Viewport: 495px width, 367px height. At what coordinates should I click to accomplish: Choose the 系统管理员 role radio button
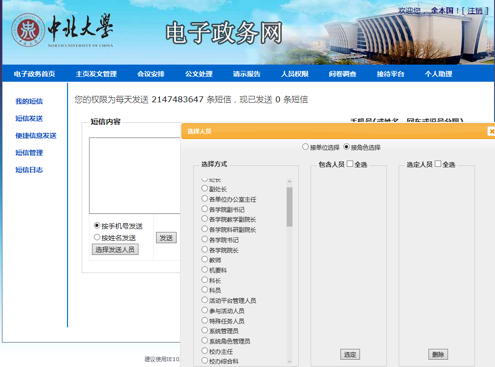pos(205,331)
